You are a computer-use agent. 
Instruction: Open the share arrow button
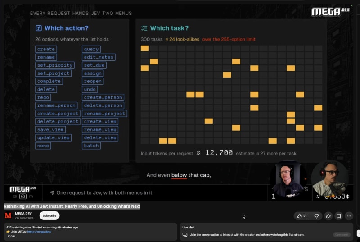(328, 216)
